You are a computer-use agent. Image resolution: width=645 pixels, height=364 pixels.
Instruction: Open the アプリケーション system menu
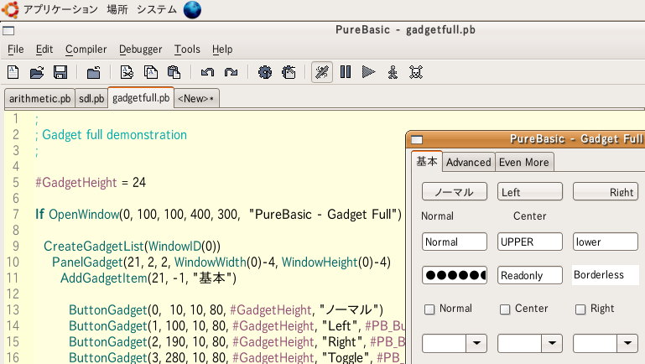60,9
